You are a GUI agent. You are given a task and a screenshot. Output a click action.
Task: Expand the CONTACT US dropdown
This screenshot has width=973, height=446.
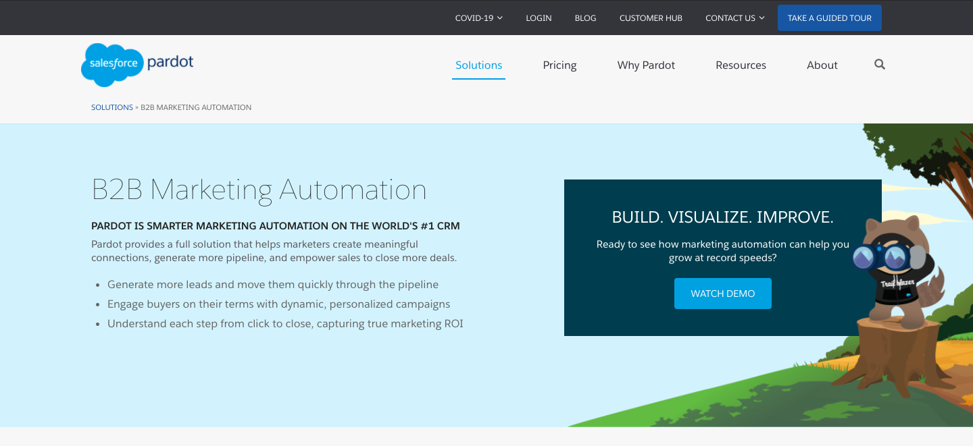[x=735, y=18]
